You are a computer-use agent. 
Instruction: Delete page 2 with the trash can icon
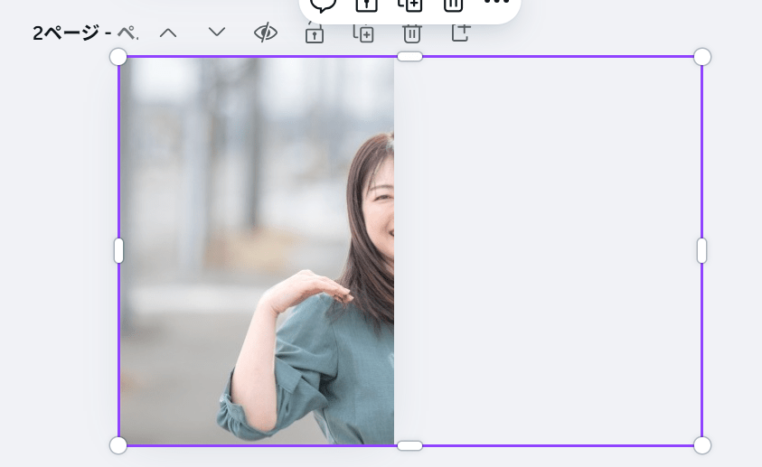coord(411,33)
